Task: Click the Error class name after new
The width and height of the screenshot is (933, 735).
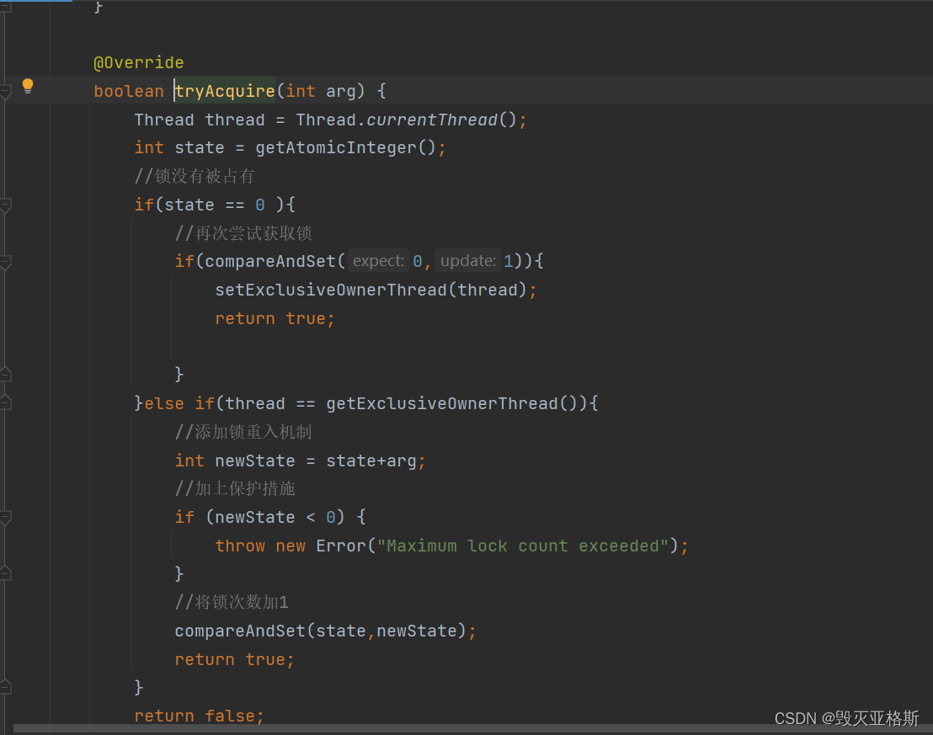Action: point(341,546)
